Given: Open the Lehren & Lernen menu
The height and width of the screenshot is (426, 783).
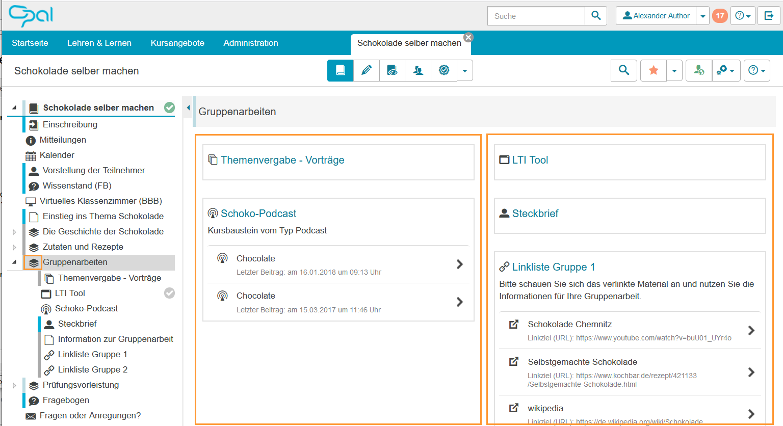Looking at the screenshot, I should [99, 43].
